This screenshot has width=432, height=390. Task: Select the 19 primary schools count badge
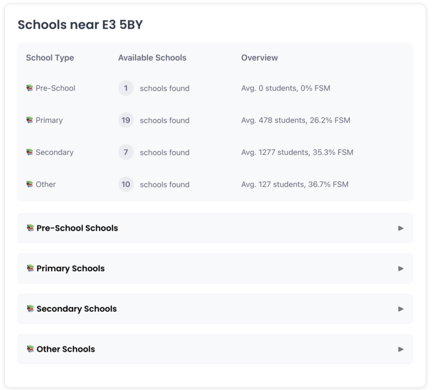click(x=126, y=120)
